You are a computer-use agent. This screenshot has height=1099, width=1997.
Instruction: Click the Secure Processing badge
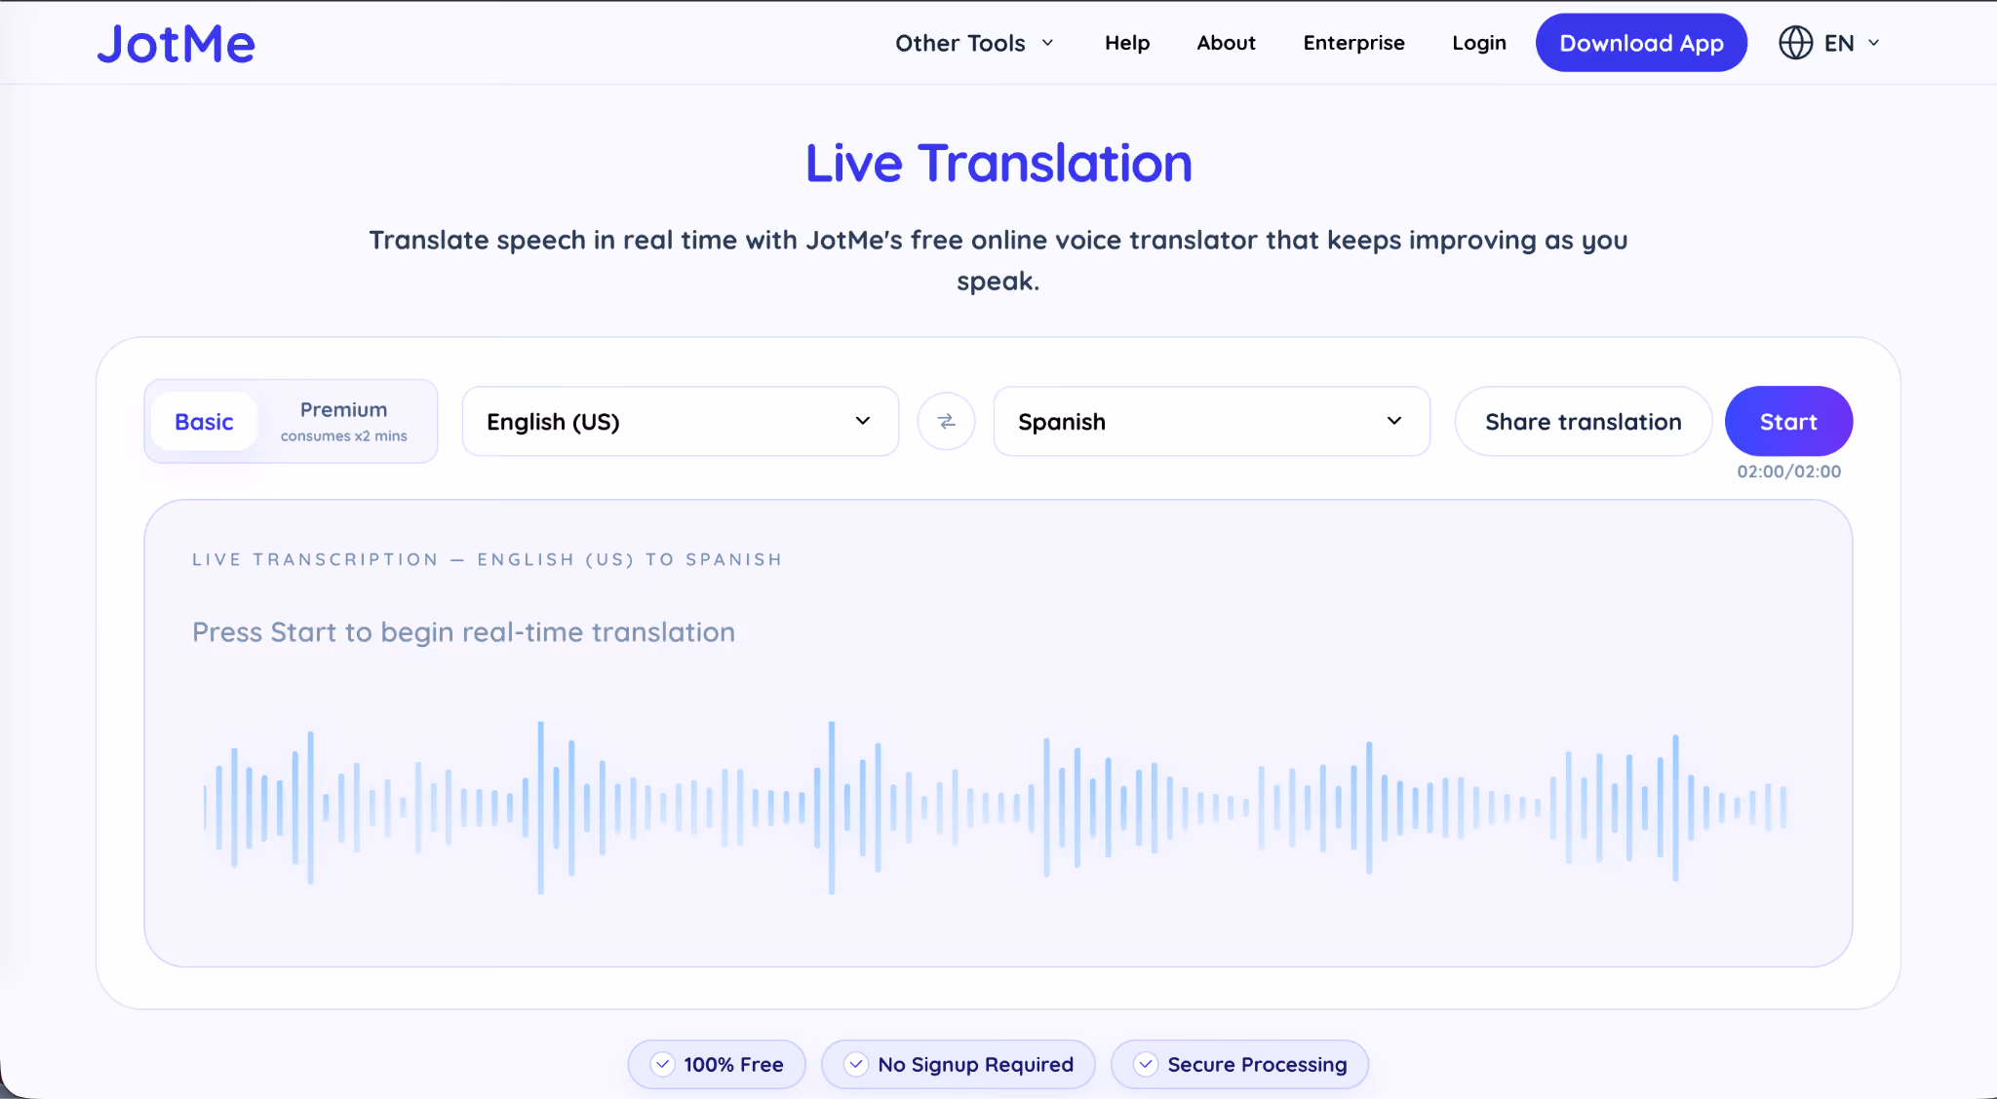tap(1239, 1064)
